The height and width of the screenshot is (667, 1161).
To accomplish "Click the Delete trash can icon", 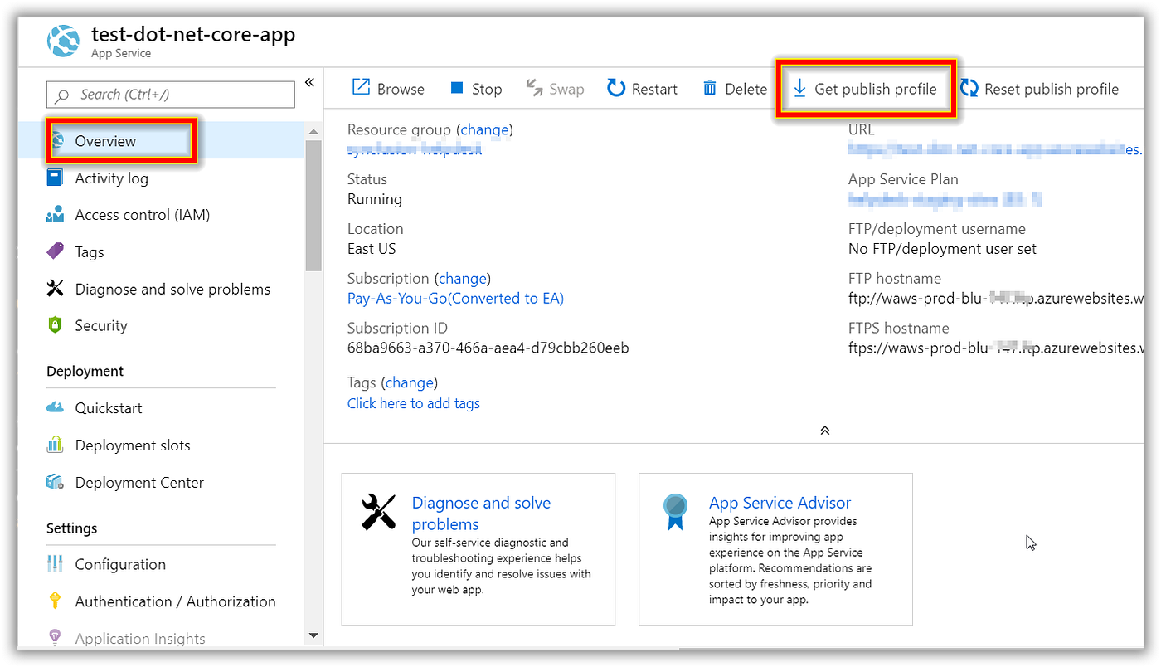I will coord(710,88).
